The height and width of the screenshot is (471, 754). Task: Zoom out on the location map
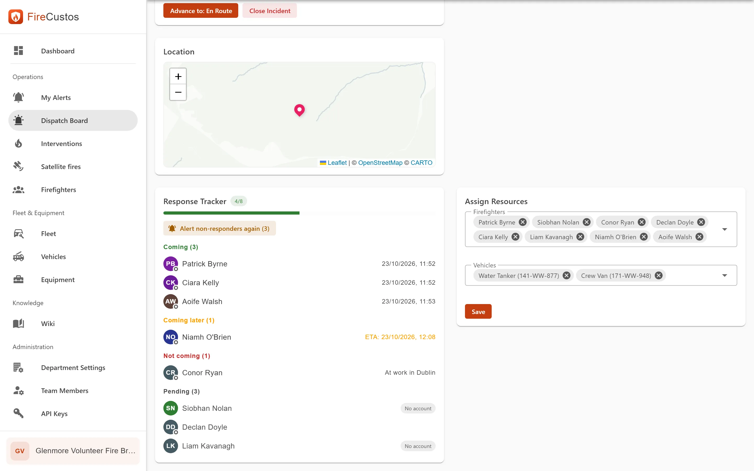point(178,92)
